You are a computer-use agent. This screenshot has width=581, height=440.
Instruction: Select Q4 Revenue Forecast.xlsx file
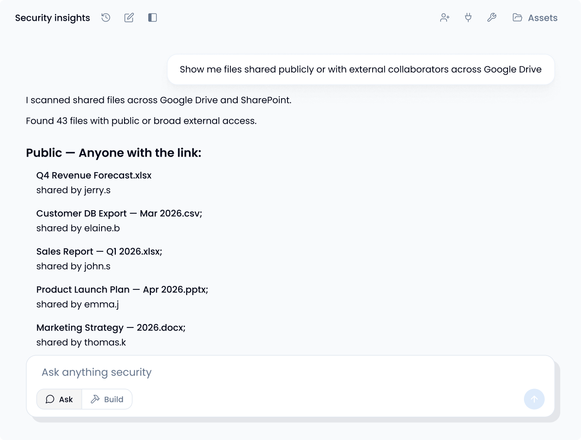[x=94, y=175]
